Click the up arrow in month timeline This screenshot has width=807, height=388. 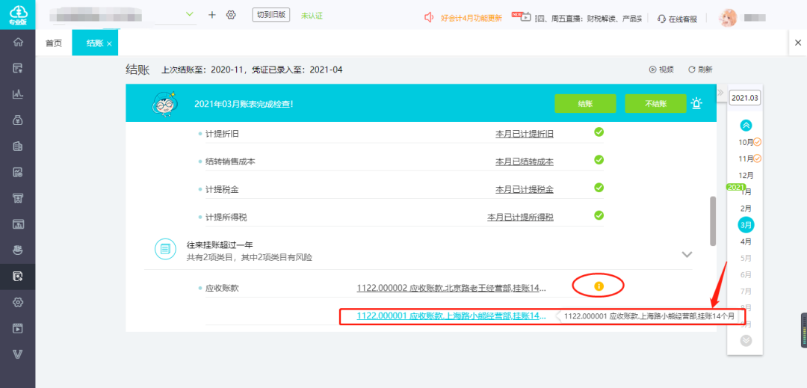coord(746,125)
